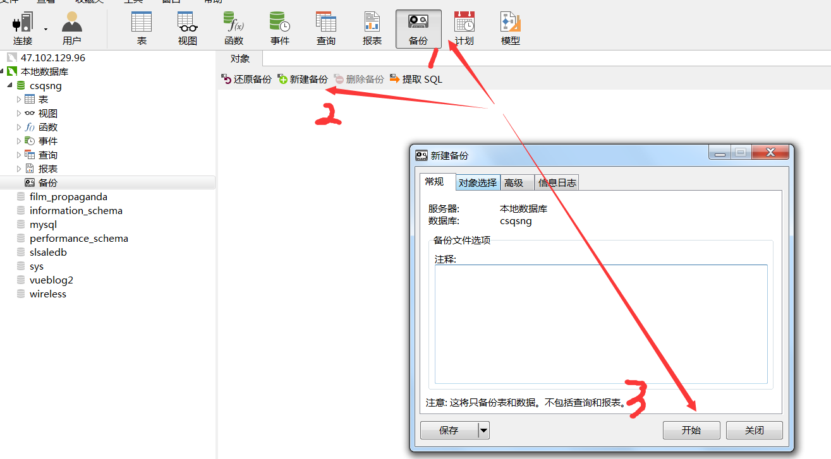Screen dimensions: 831x459
Task: Click the 新建备份 dialog title bar icon
Action: [421, 155]
